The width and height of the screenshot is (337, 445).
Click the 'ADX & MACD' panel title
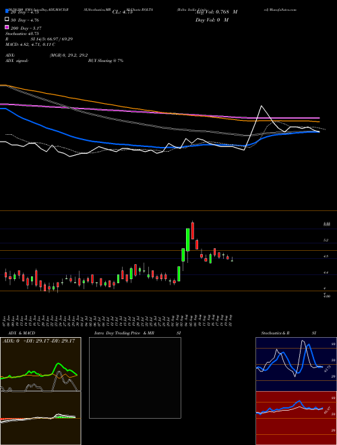pyautogui.click(x=22, y=333)
